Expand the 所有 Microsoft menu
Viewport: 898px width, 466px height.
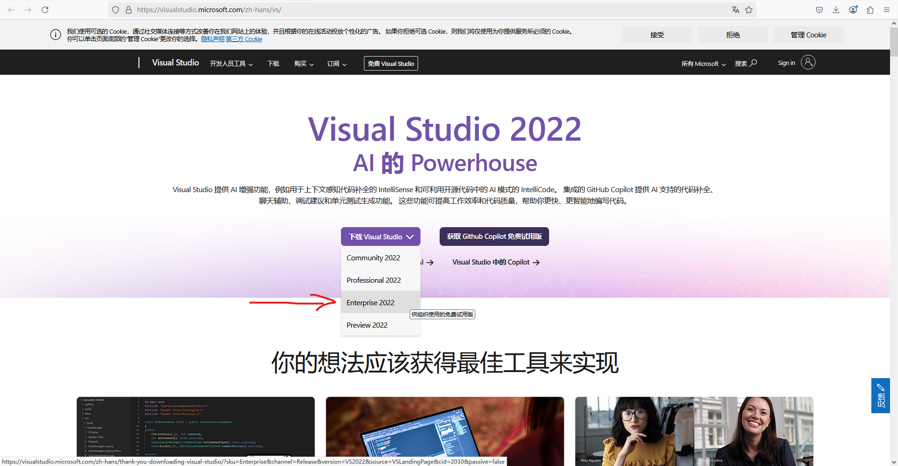[x=703, y=64]
